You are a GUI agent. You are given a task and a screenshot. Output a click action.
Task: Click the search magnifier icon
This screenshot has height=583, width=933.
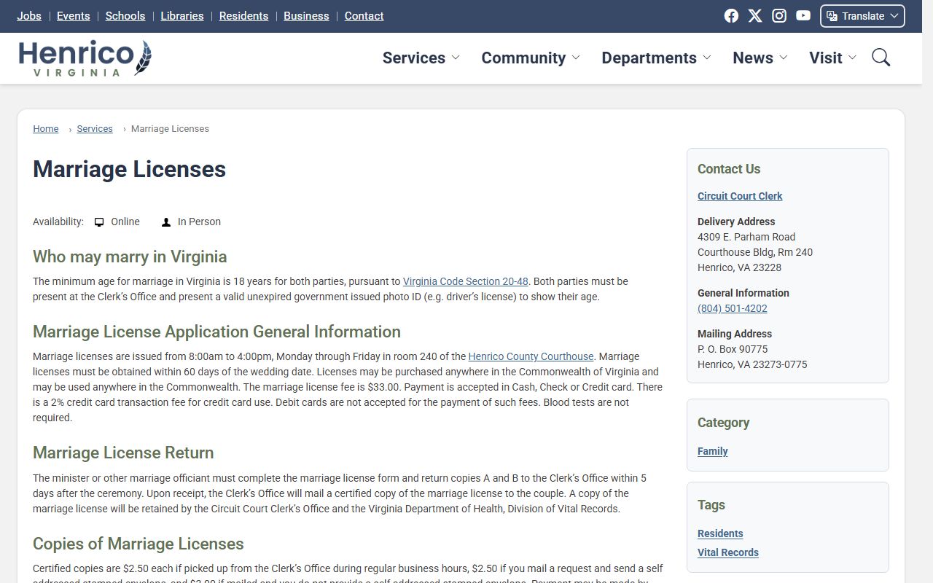coord(881,58)
